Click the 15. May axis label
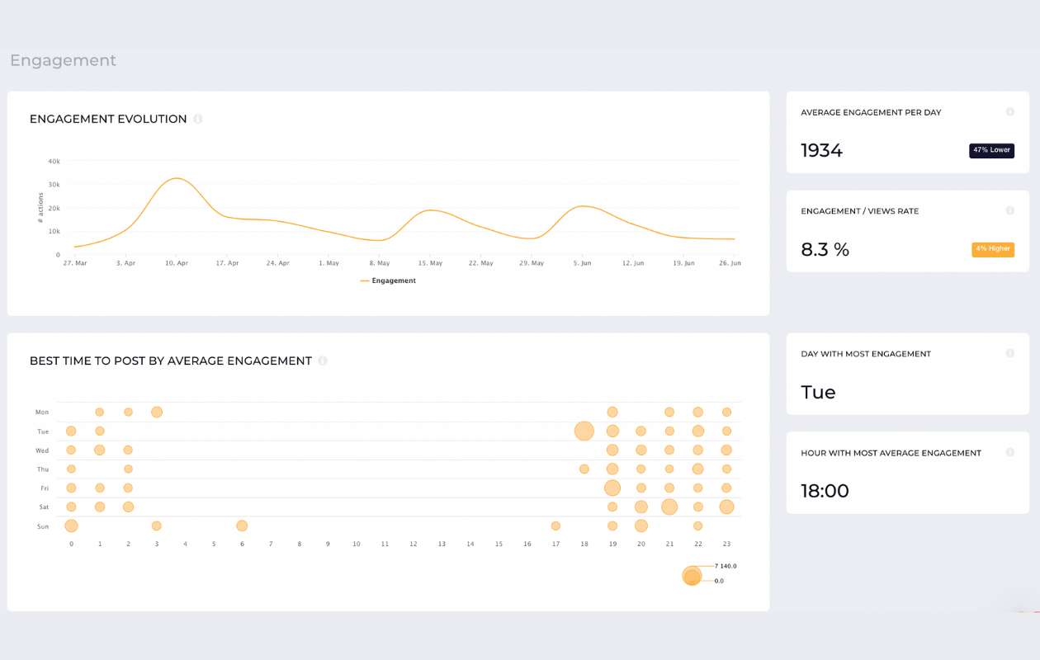 [x=430, y=263]
